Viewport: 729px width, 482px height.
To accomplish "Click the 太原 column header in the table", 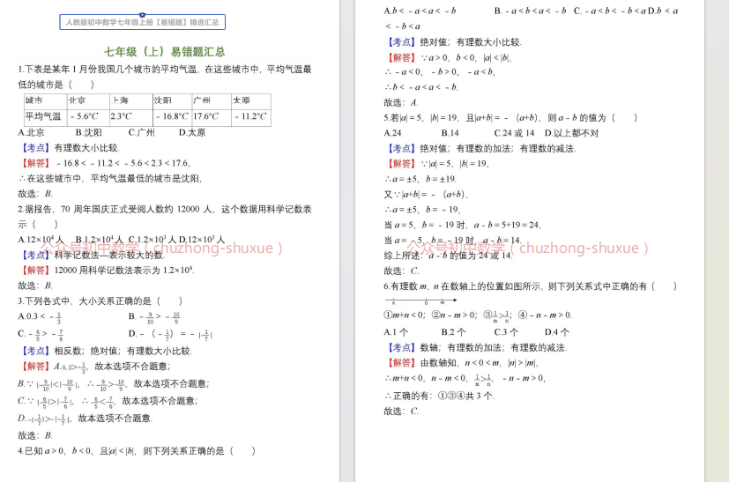I will 249,100.
